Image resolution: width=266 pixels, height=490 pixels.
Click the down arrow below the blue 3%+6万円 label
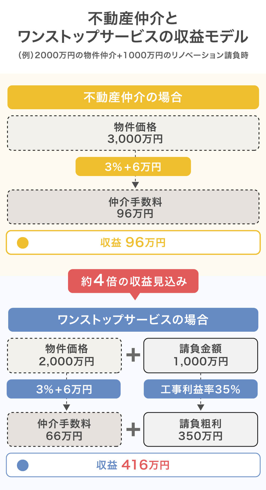point(66,407)
